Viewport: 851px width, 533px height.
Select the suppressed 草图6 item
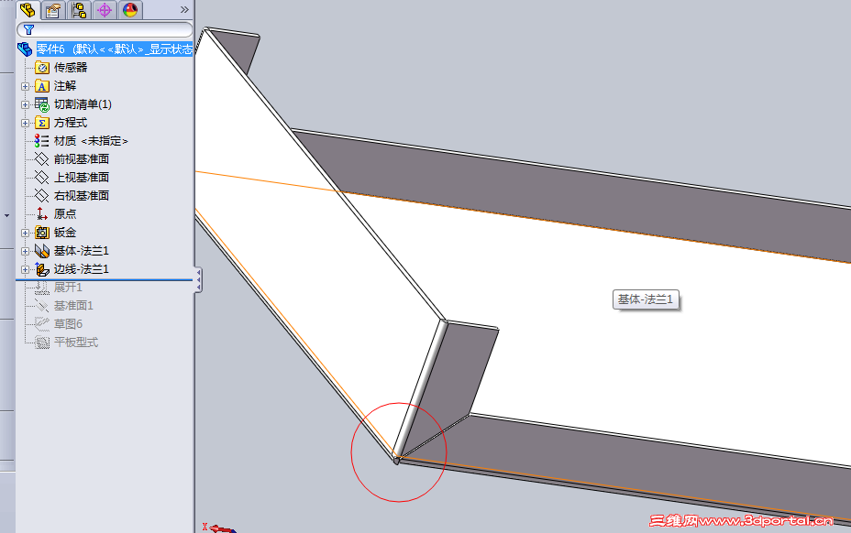click(x=69, y=323)
